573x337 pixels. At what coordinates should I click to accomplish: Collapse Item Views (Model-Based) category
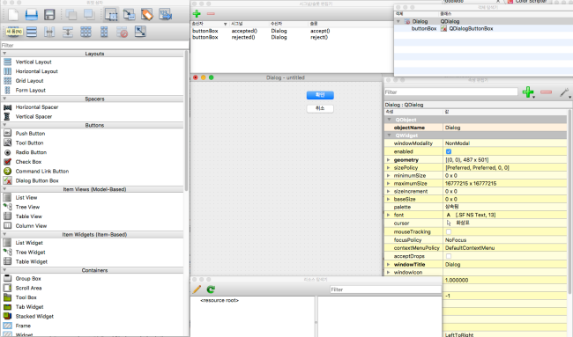pyautogui.click(x=4, y=189)
